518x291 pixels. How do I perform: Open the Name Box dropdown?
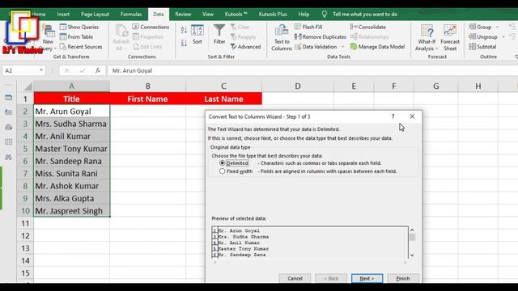pyautogui.click(x=41, y=70)
